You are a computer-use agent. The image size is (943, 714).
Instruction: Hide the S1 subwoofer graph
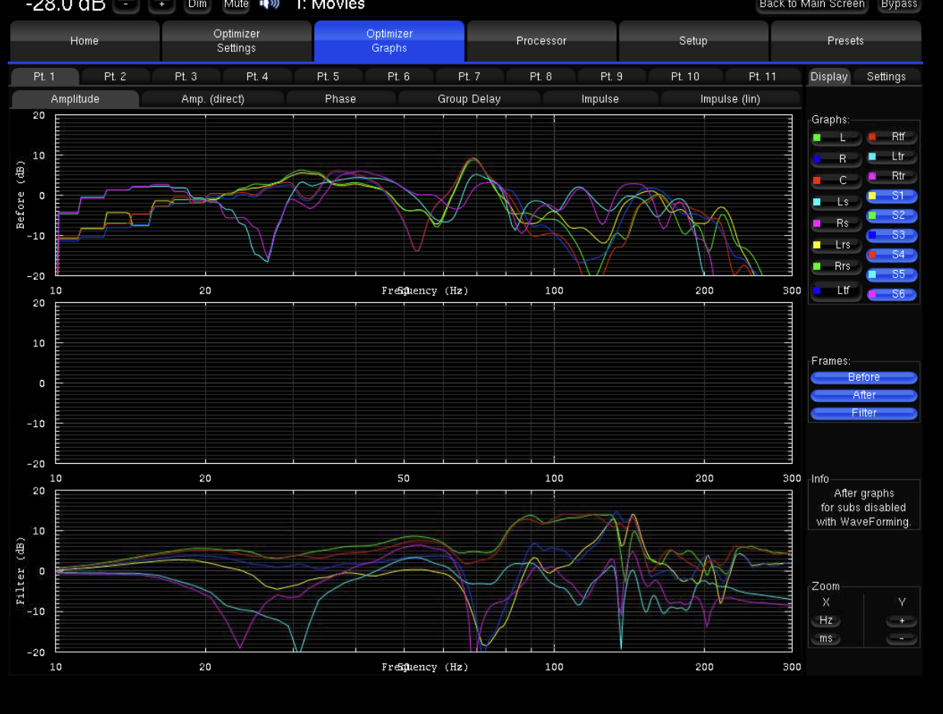click(892, 196)
